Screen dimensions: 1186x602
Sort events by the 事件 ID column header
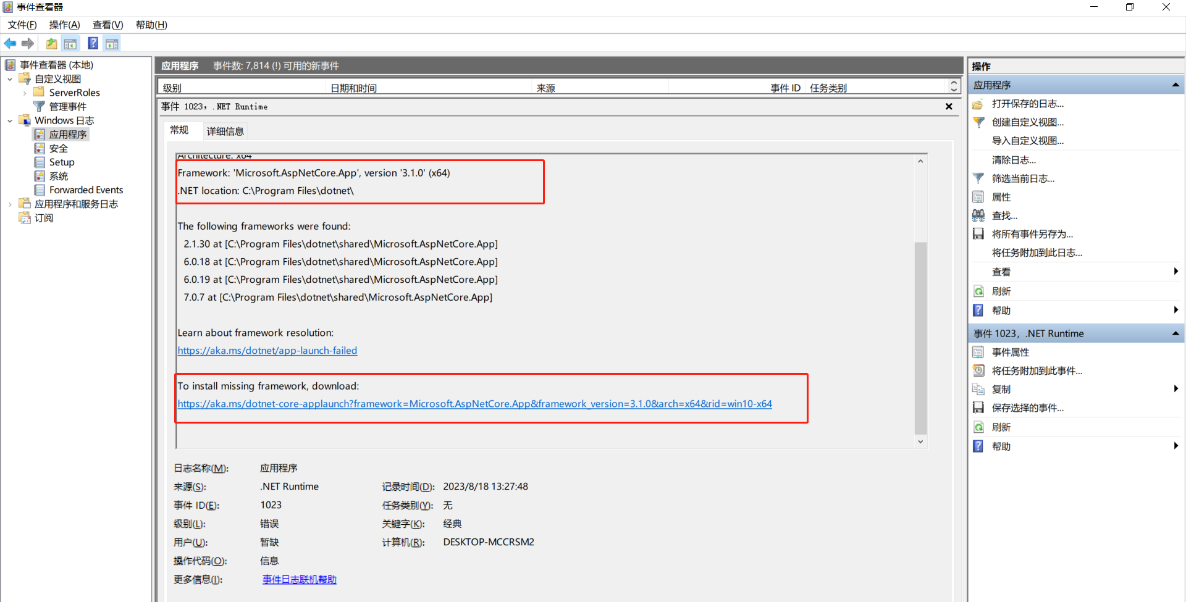click(x=736, y=88)
